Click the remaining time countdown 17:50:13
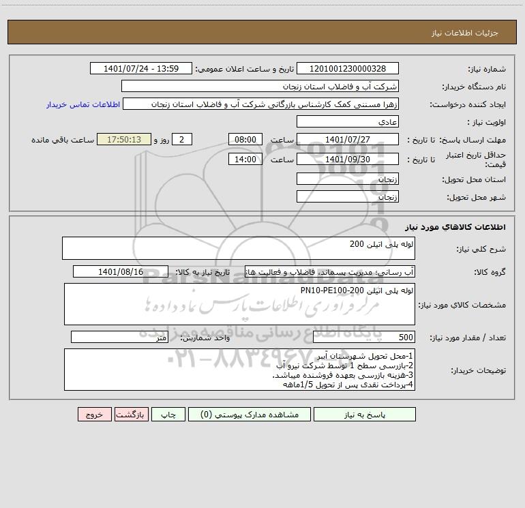Viewport: 525px width, 508px height. point(124,140)
